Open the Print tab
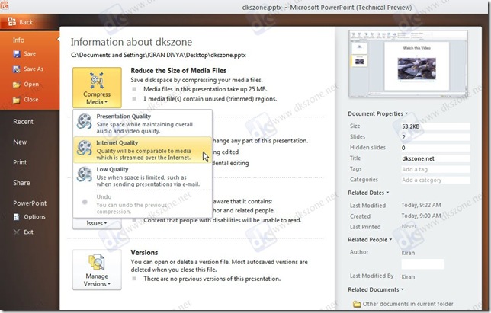This screenshot has height=313, width=491. click(x=20, y=162)
